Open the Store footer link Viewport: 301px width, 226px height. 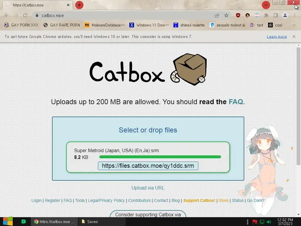223,200
